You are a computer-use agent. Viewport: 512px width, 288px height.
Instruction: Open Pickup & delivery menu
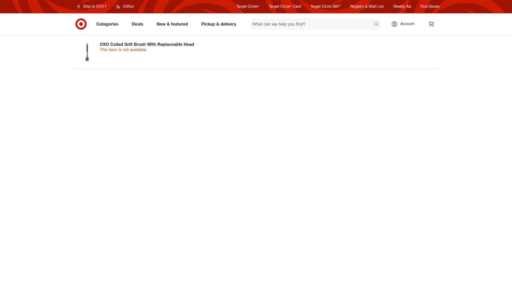[218, 24]
